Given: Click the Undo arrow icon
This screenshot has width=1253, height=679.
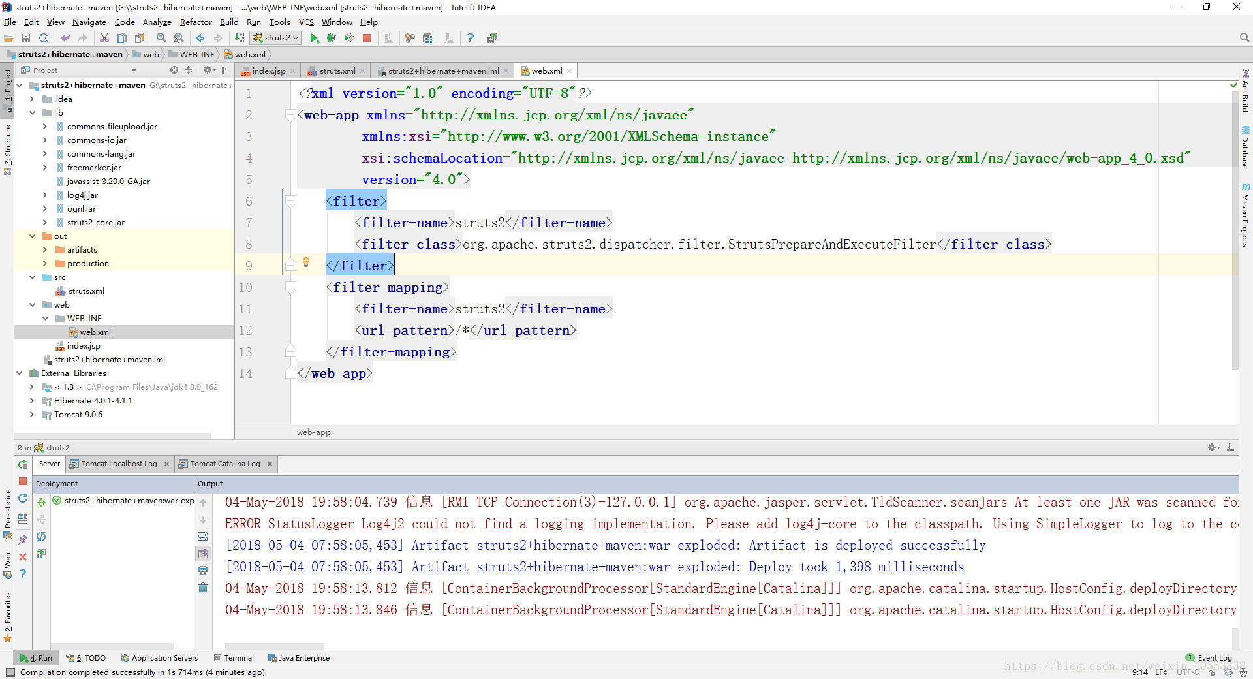Looking at the screenshot, I should 65,38.
